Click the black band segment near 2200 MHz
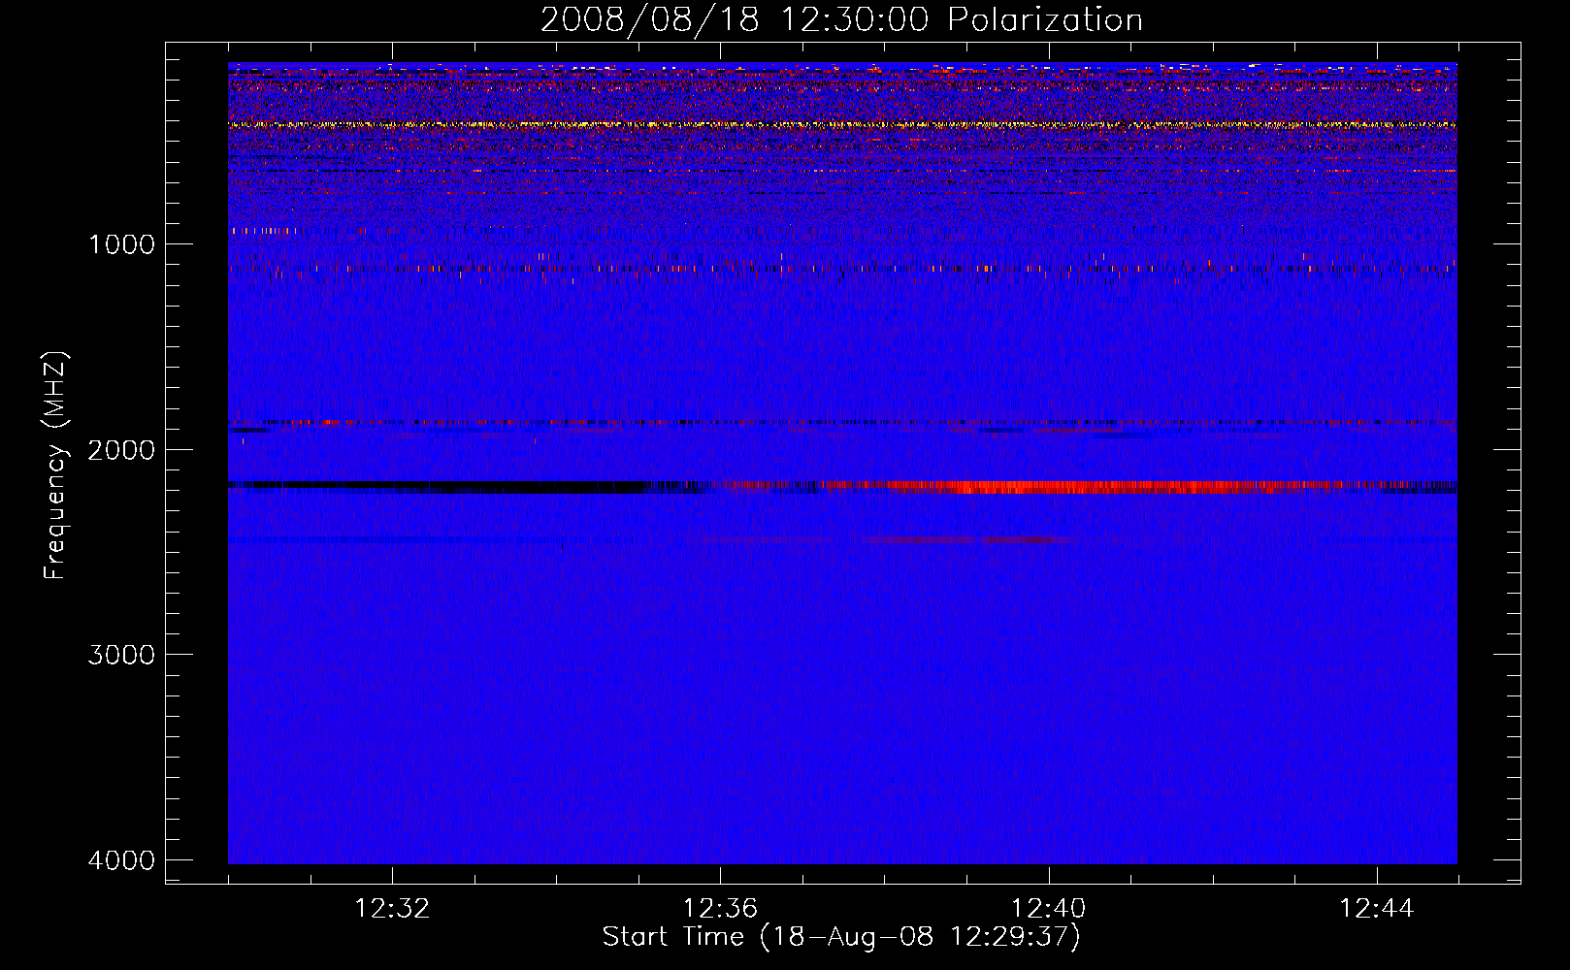1570x970 pixels. (437, 486)
